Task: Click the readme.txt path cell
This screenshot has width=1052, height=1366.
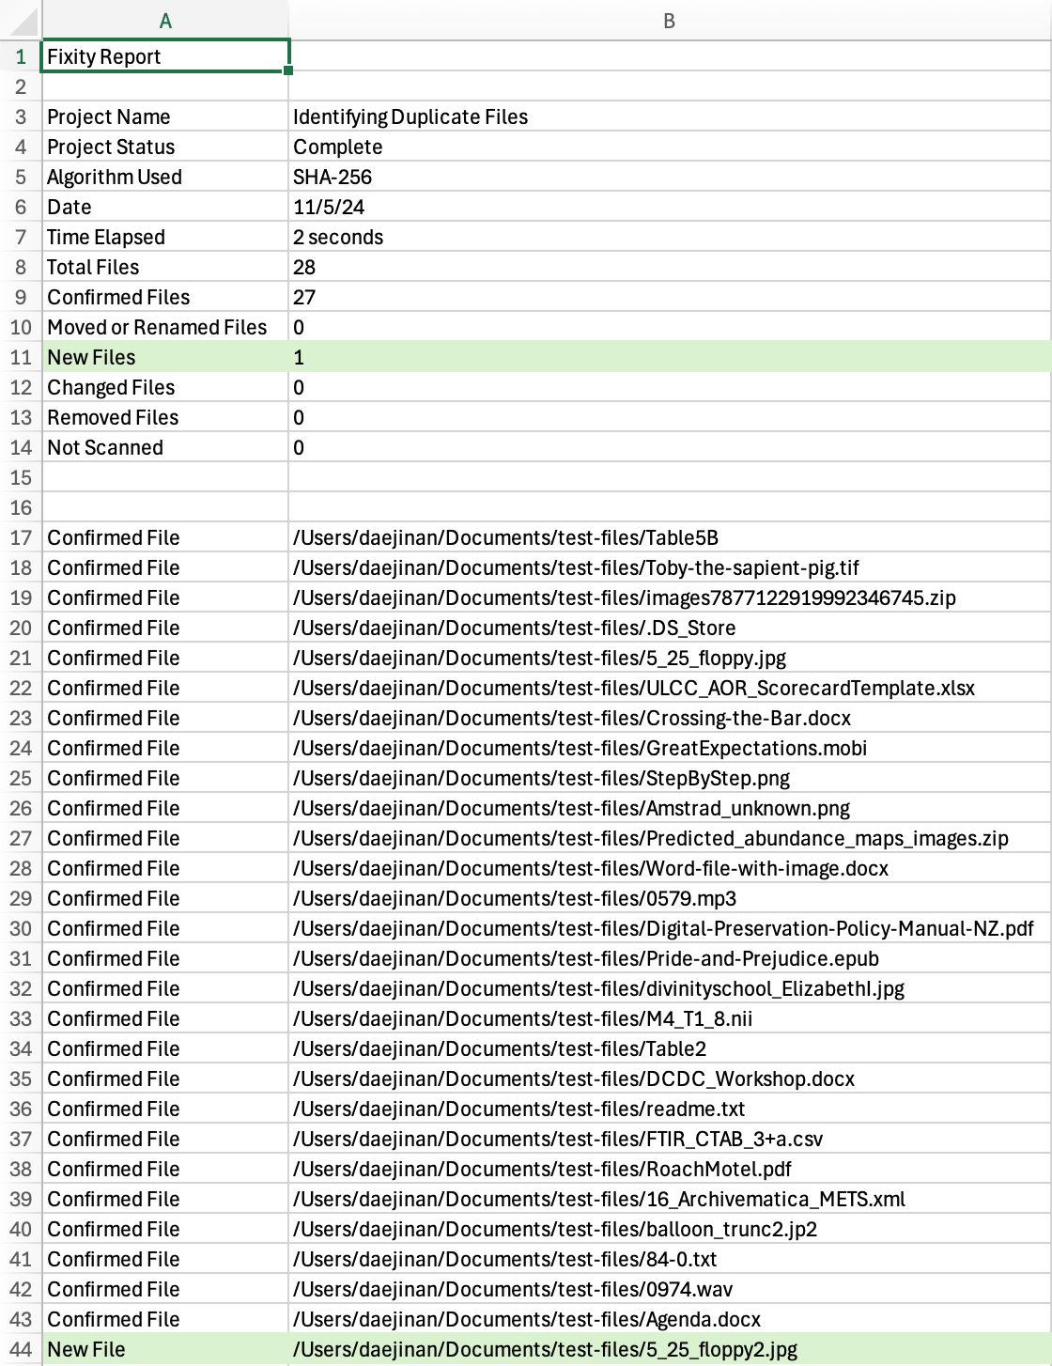Action: click(670, 1109)
